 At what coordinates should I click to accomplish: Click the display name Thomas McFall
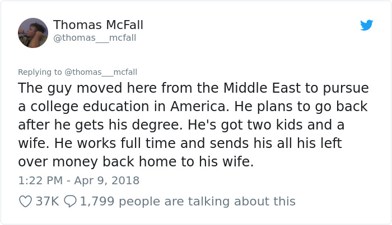[98, 25]
